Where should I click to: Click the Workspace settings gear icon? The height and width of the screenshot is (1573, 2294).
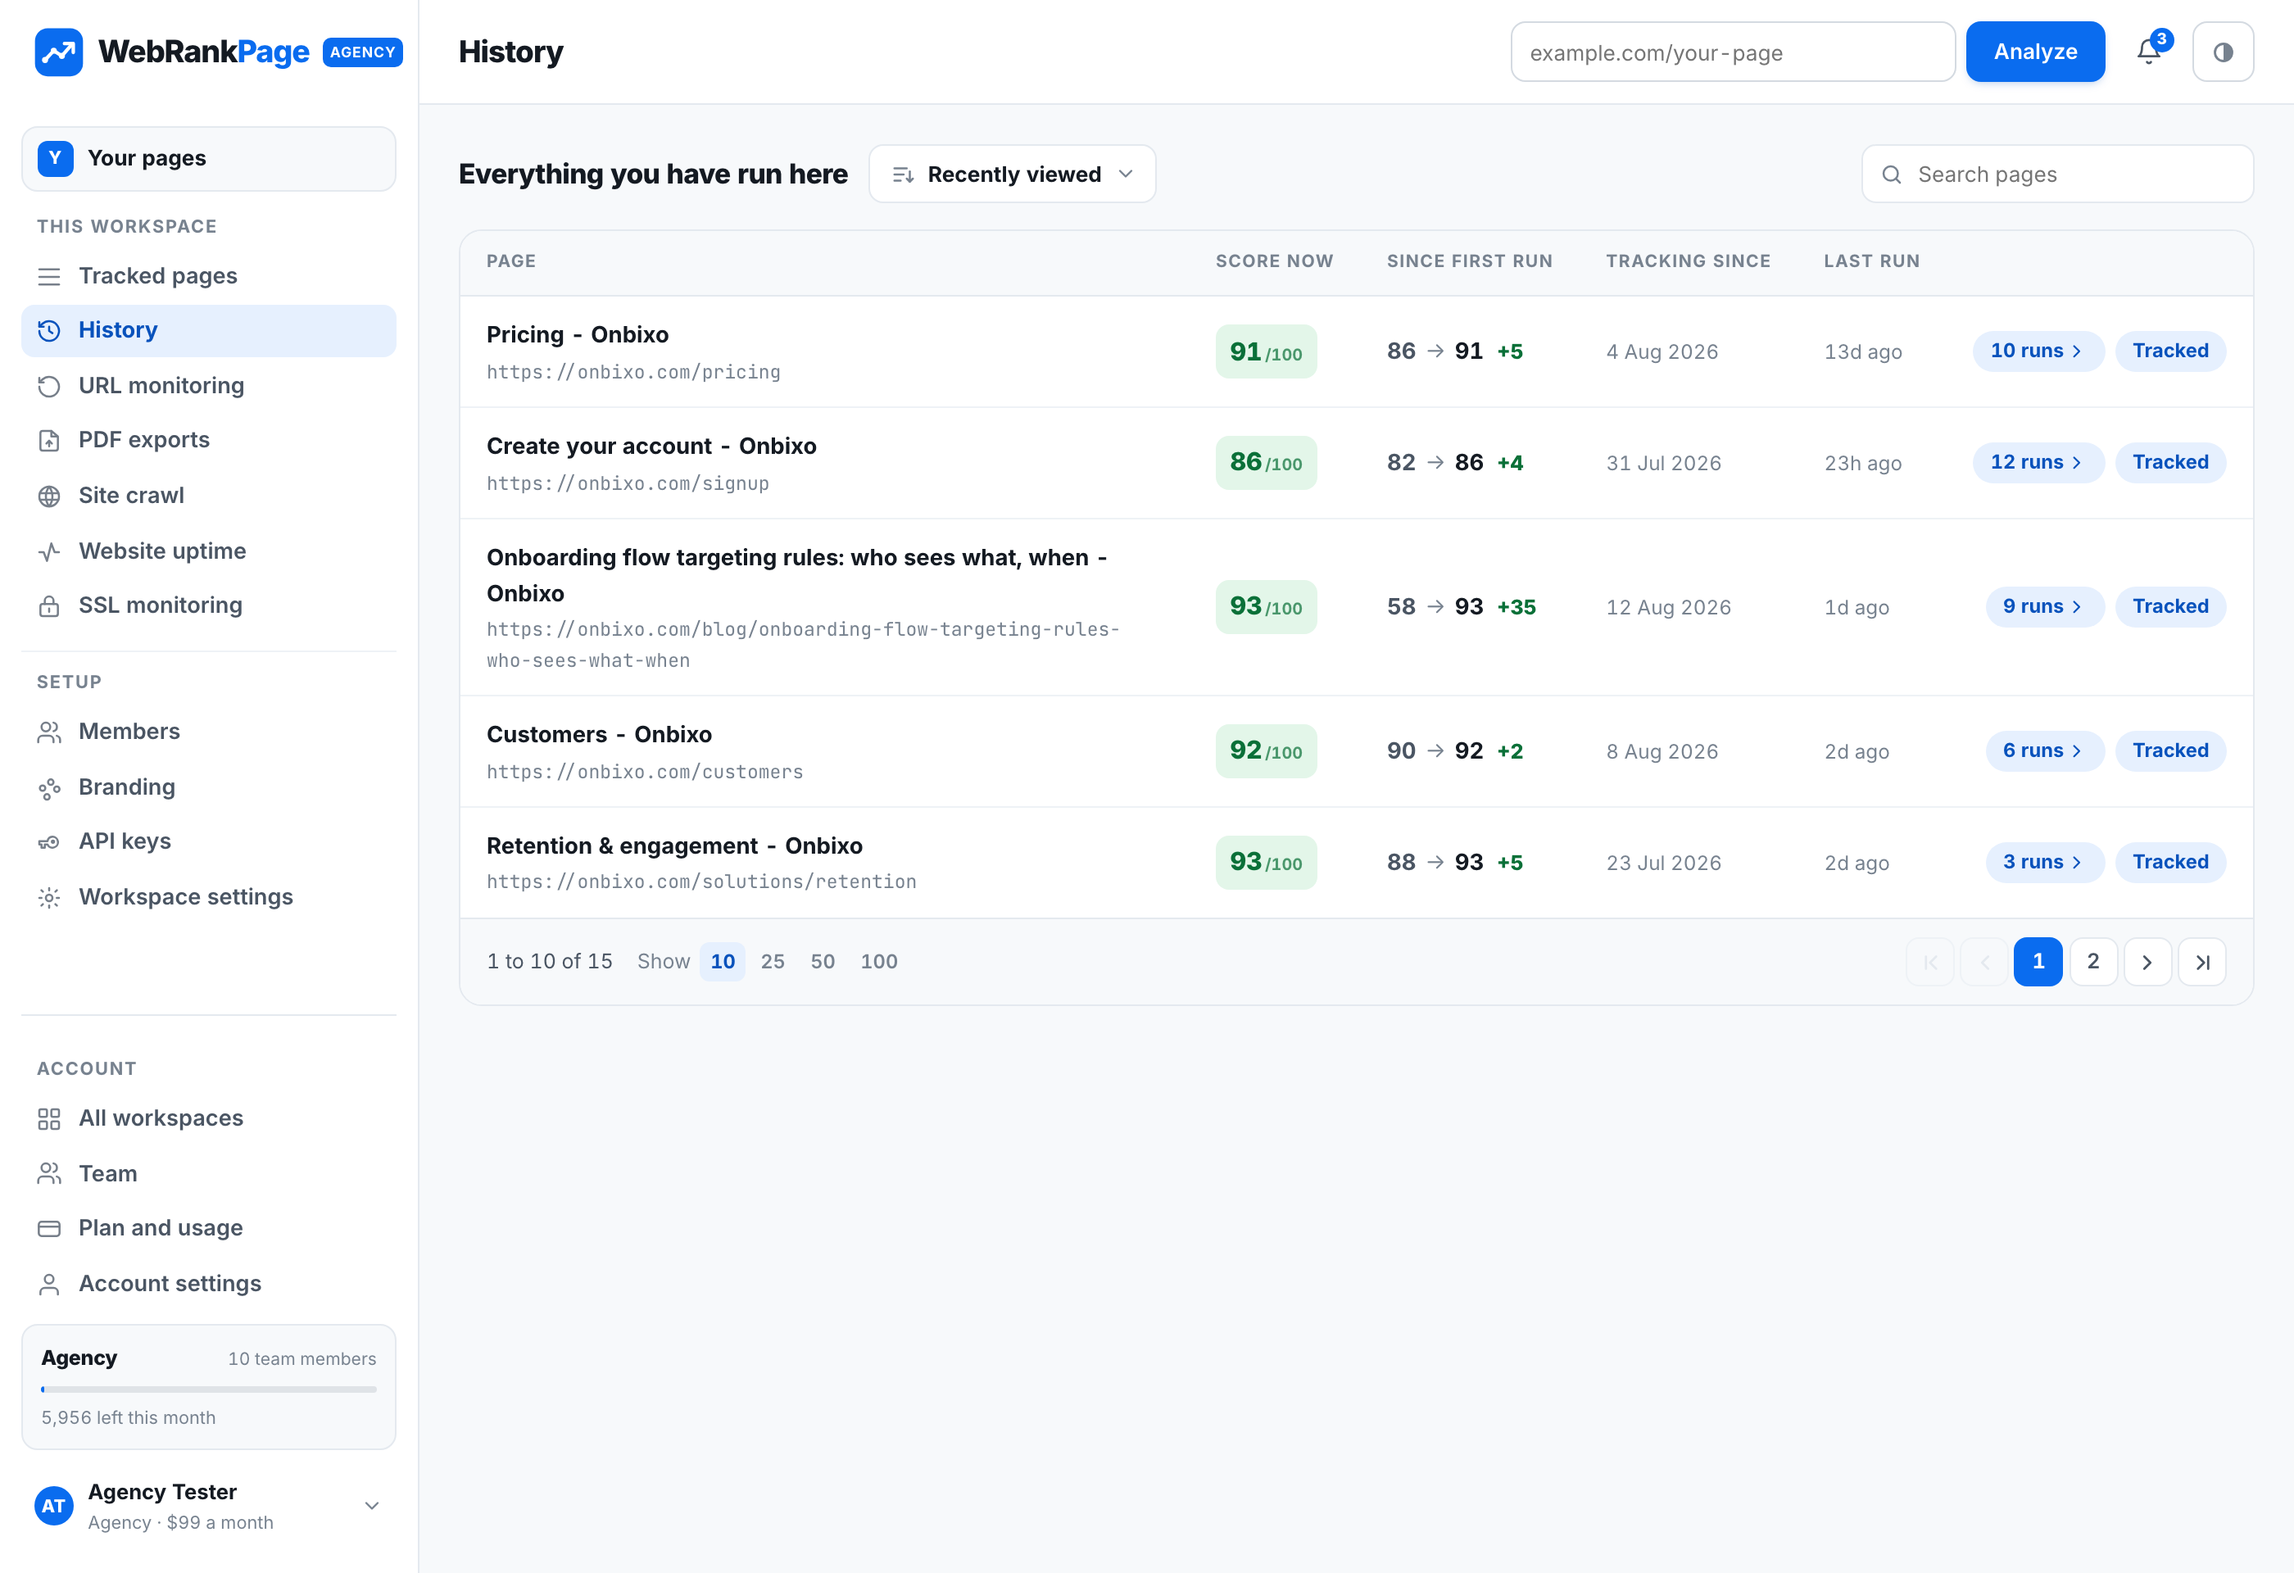pyautogui.click(x=49, y=897)
